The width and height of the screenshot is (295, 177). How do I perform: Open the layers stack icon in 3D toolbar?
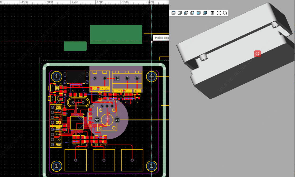212,13
